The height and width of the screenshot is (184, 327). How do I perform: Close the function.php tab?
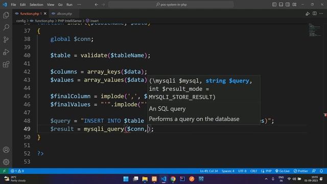coord(45,14)
